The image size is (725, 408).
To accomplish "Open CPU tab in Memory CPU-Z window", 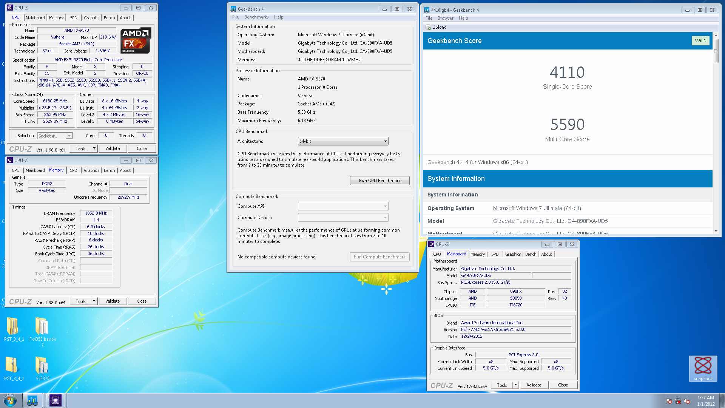I will 15,170.
